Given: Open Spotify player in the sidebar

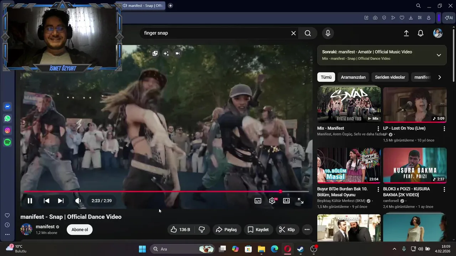Looking at the screenshot, I should (x=7, y=142).
